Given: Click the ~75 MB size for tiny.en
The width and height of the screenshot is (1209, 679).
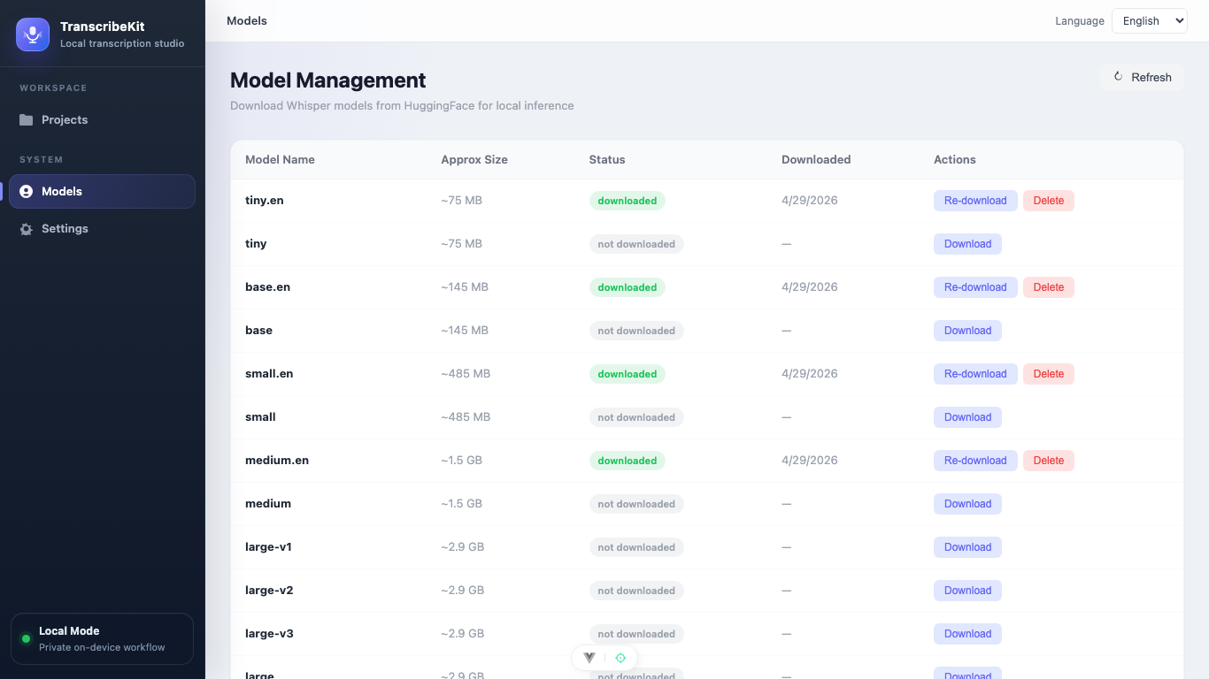Looking at the screenshot, I should [x=461, y=201].
